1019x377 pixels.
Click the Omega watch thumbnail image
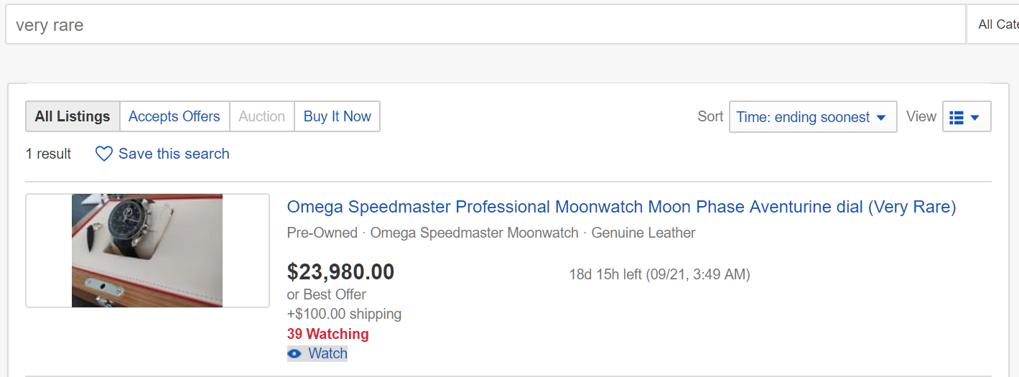click(x=147, y=251)
